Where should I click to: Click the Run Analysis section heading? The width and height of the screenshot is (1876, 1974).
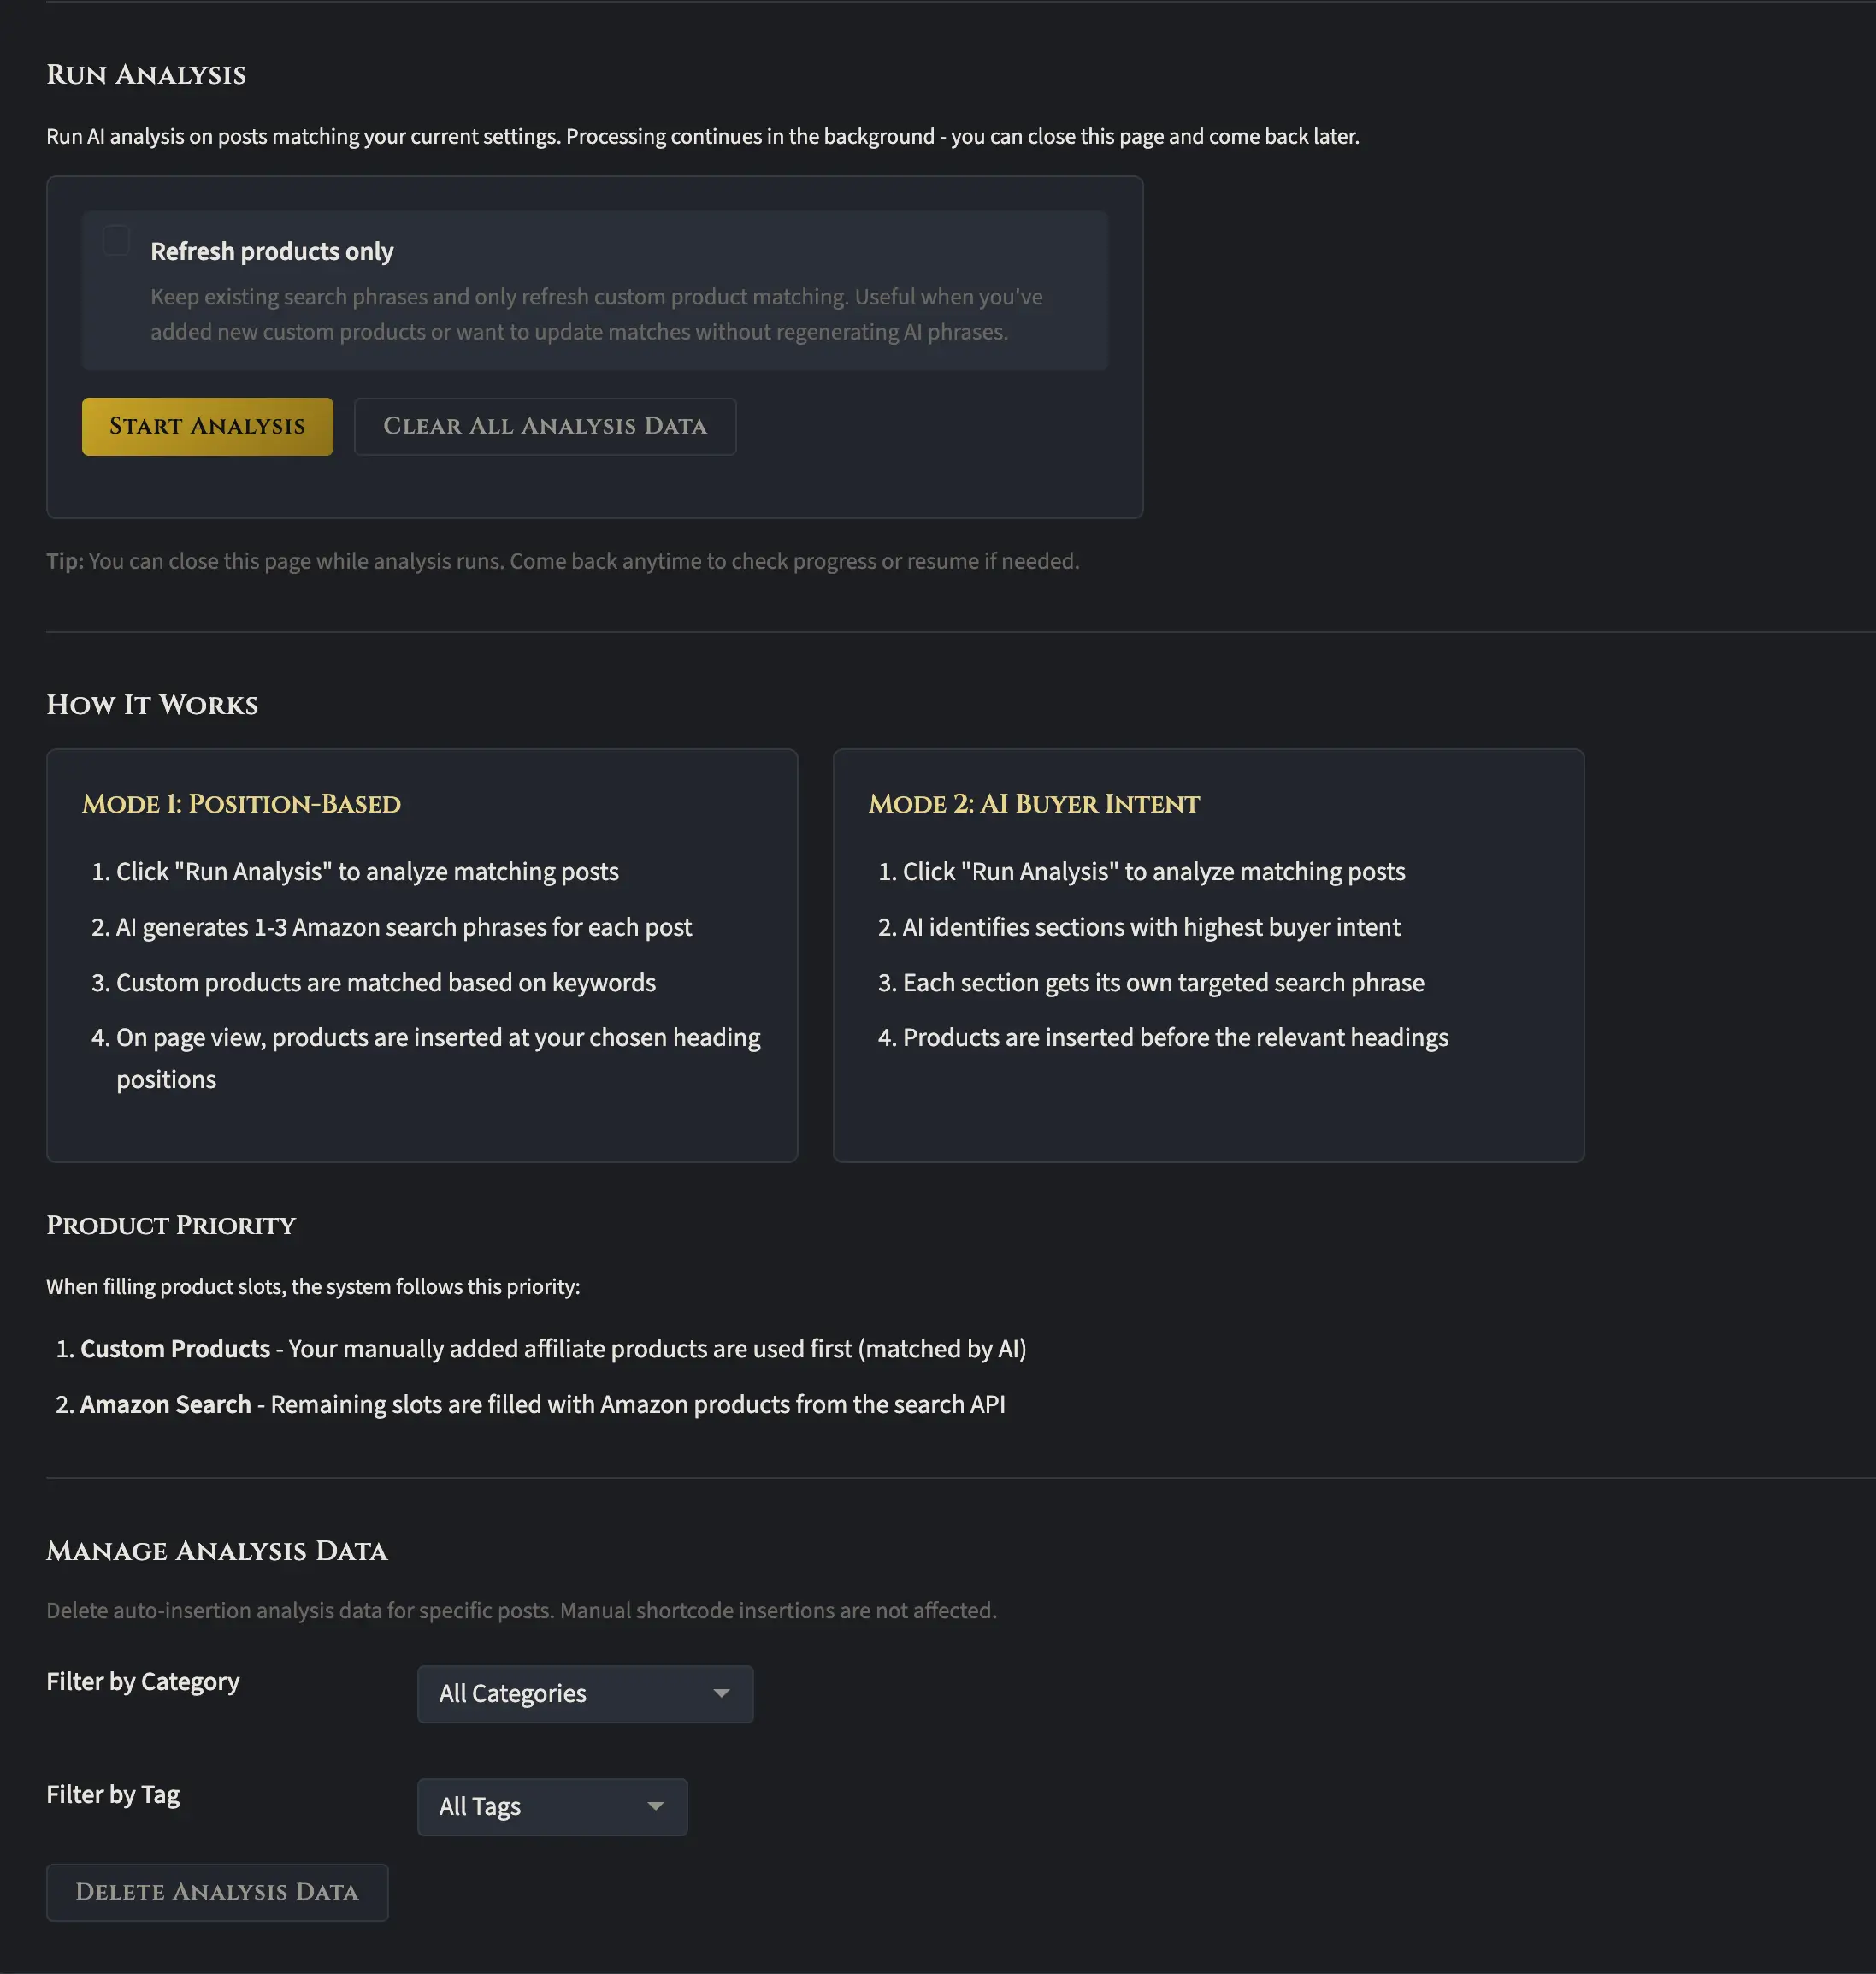click(146, 75)
